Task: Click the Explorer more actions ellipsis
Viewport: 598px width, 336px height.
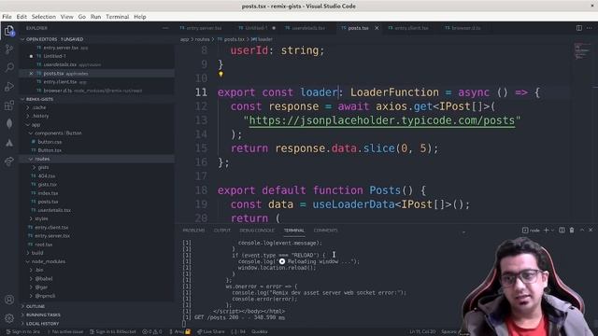Action: (x=165, y=28)
